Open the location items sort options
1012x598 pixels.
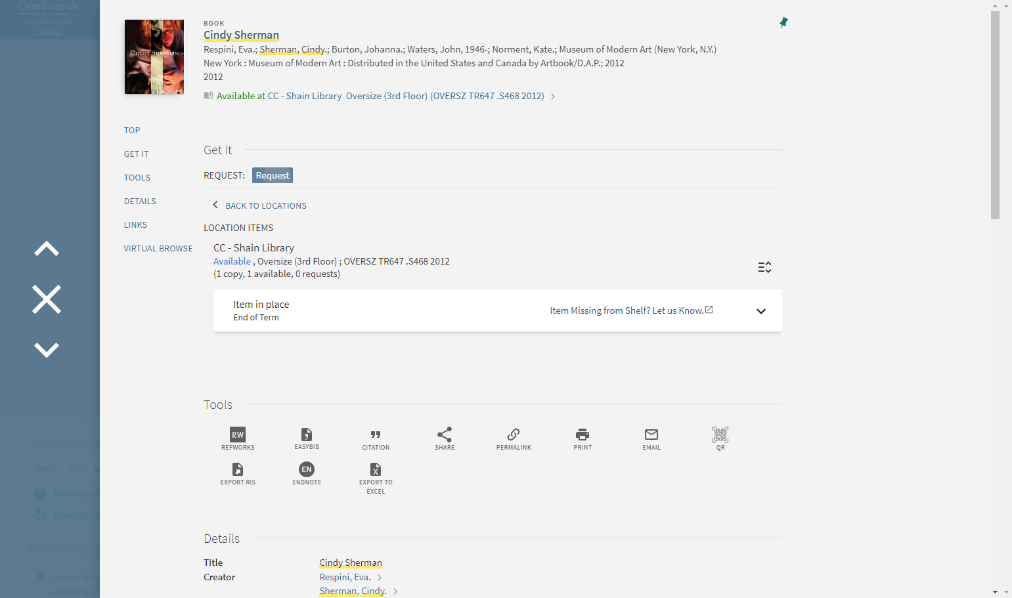click(x=764, y=267)
